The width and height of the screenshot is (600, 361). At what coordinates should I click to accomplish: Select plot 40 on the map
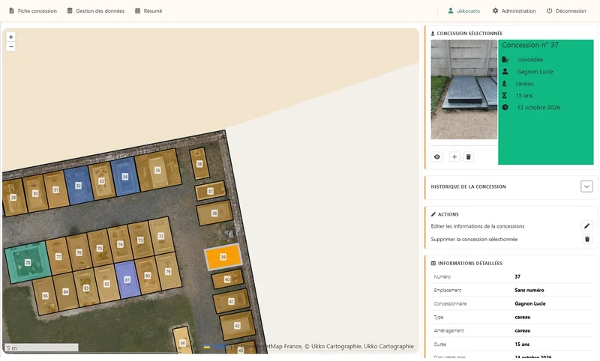pos(227,279)
